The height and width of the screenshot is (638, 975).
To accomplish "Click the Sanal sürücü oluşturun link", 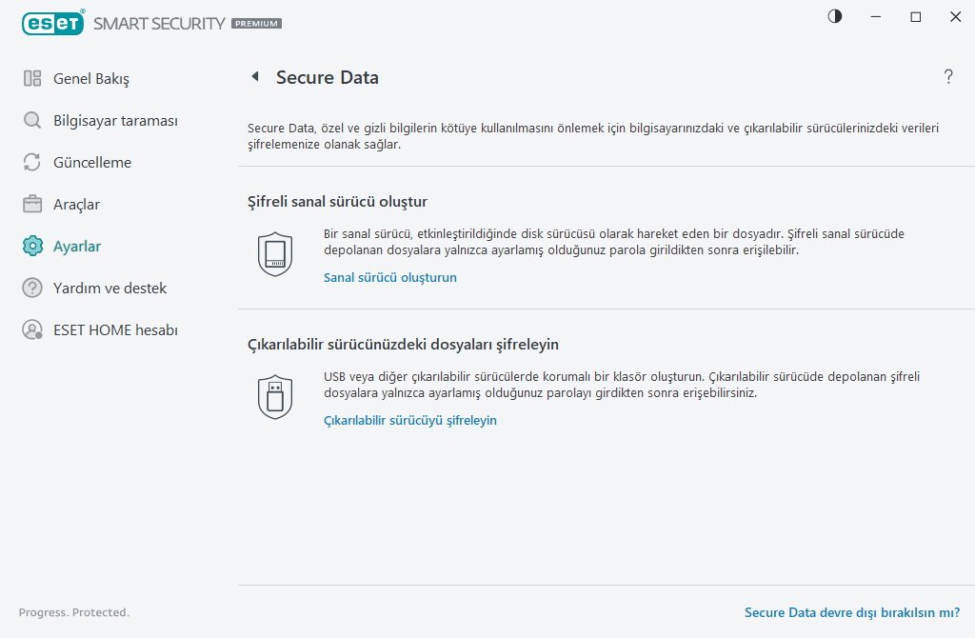I will [389, 277].
